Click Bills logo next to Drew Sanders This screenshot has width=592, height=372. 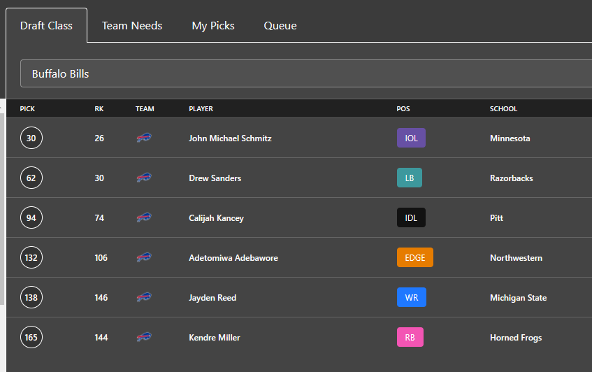[144, 178]
